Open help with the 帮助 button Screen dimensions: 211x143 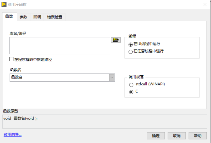pos(197,136)
